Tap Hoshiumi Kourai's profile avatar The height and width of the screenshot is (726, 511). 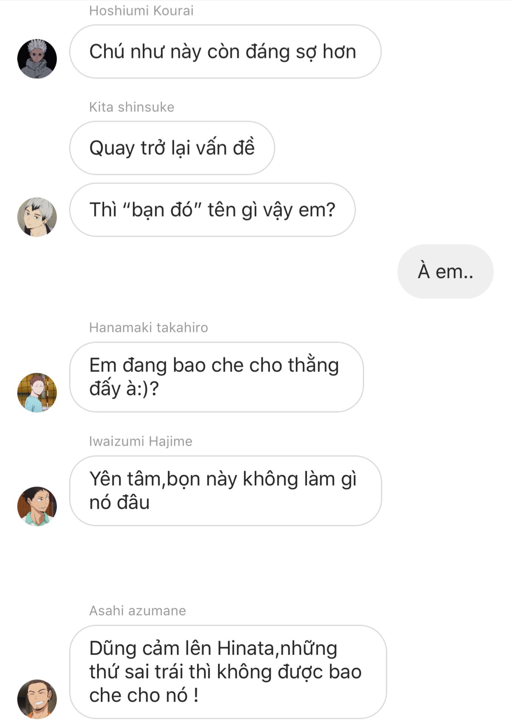[37, 59]
